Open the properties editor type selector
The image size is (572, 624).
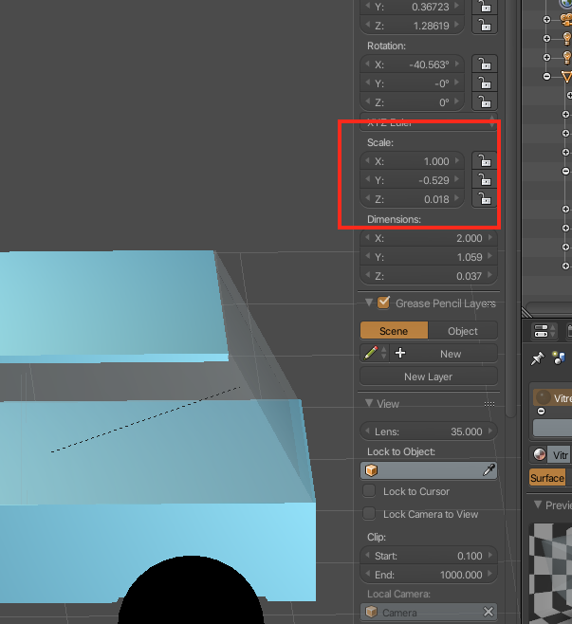click(x=544, y=331)
